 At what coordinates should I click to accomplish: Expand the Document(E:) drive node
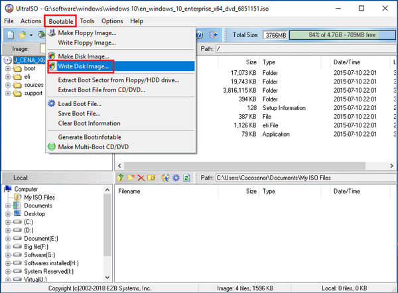click(8, 239)
